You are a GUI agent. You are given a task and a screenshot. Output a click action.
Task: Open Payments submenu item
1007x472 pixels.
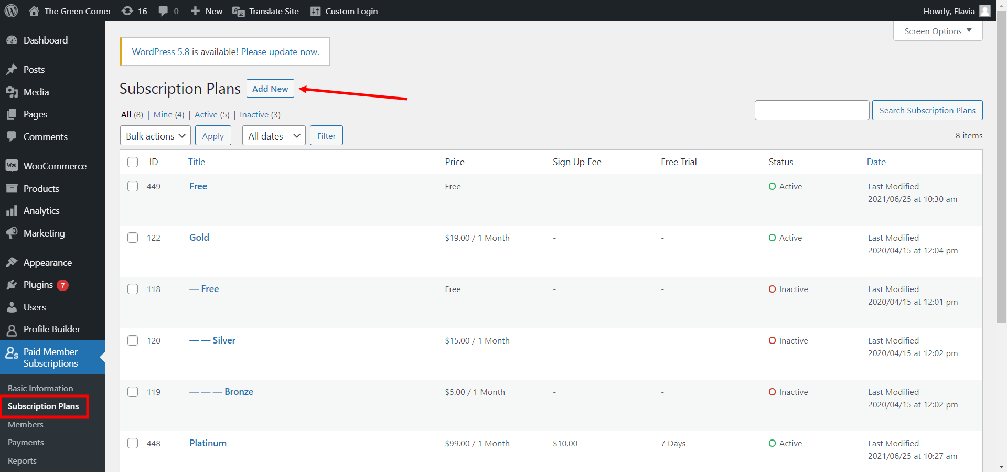26,443
